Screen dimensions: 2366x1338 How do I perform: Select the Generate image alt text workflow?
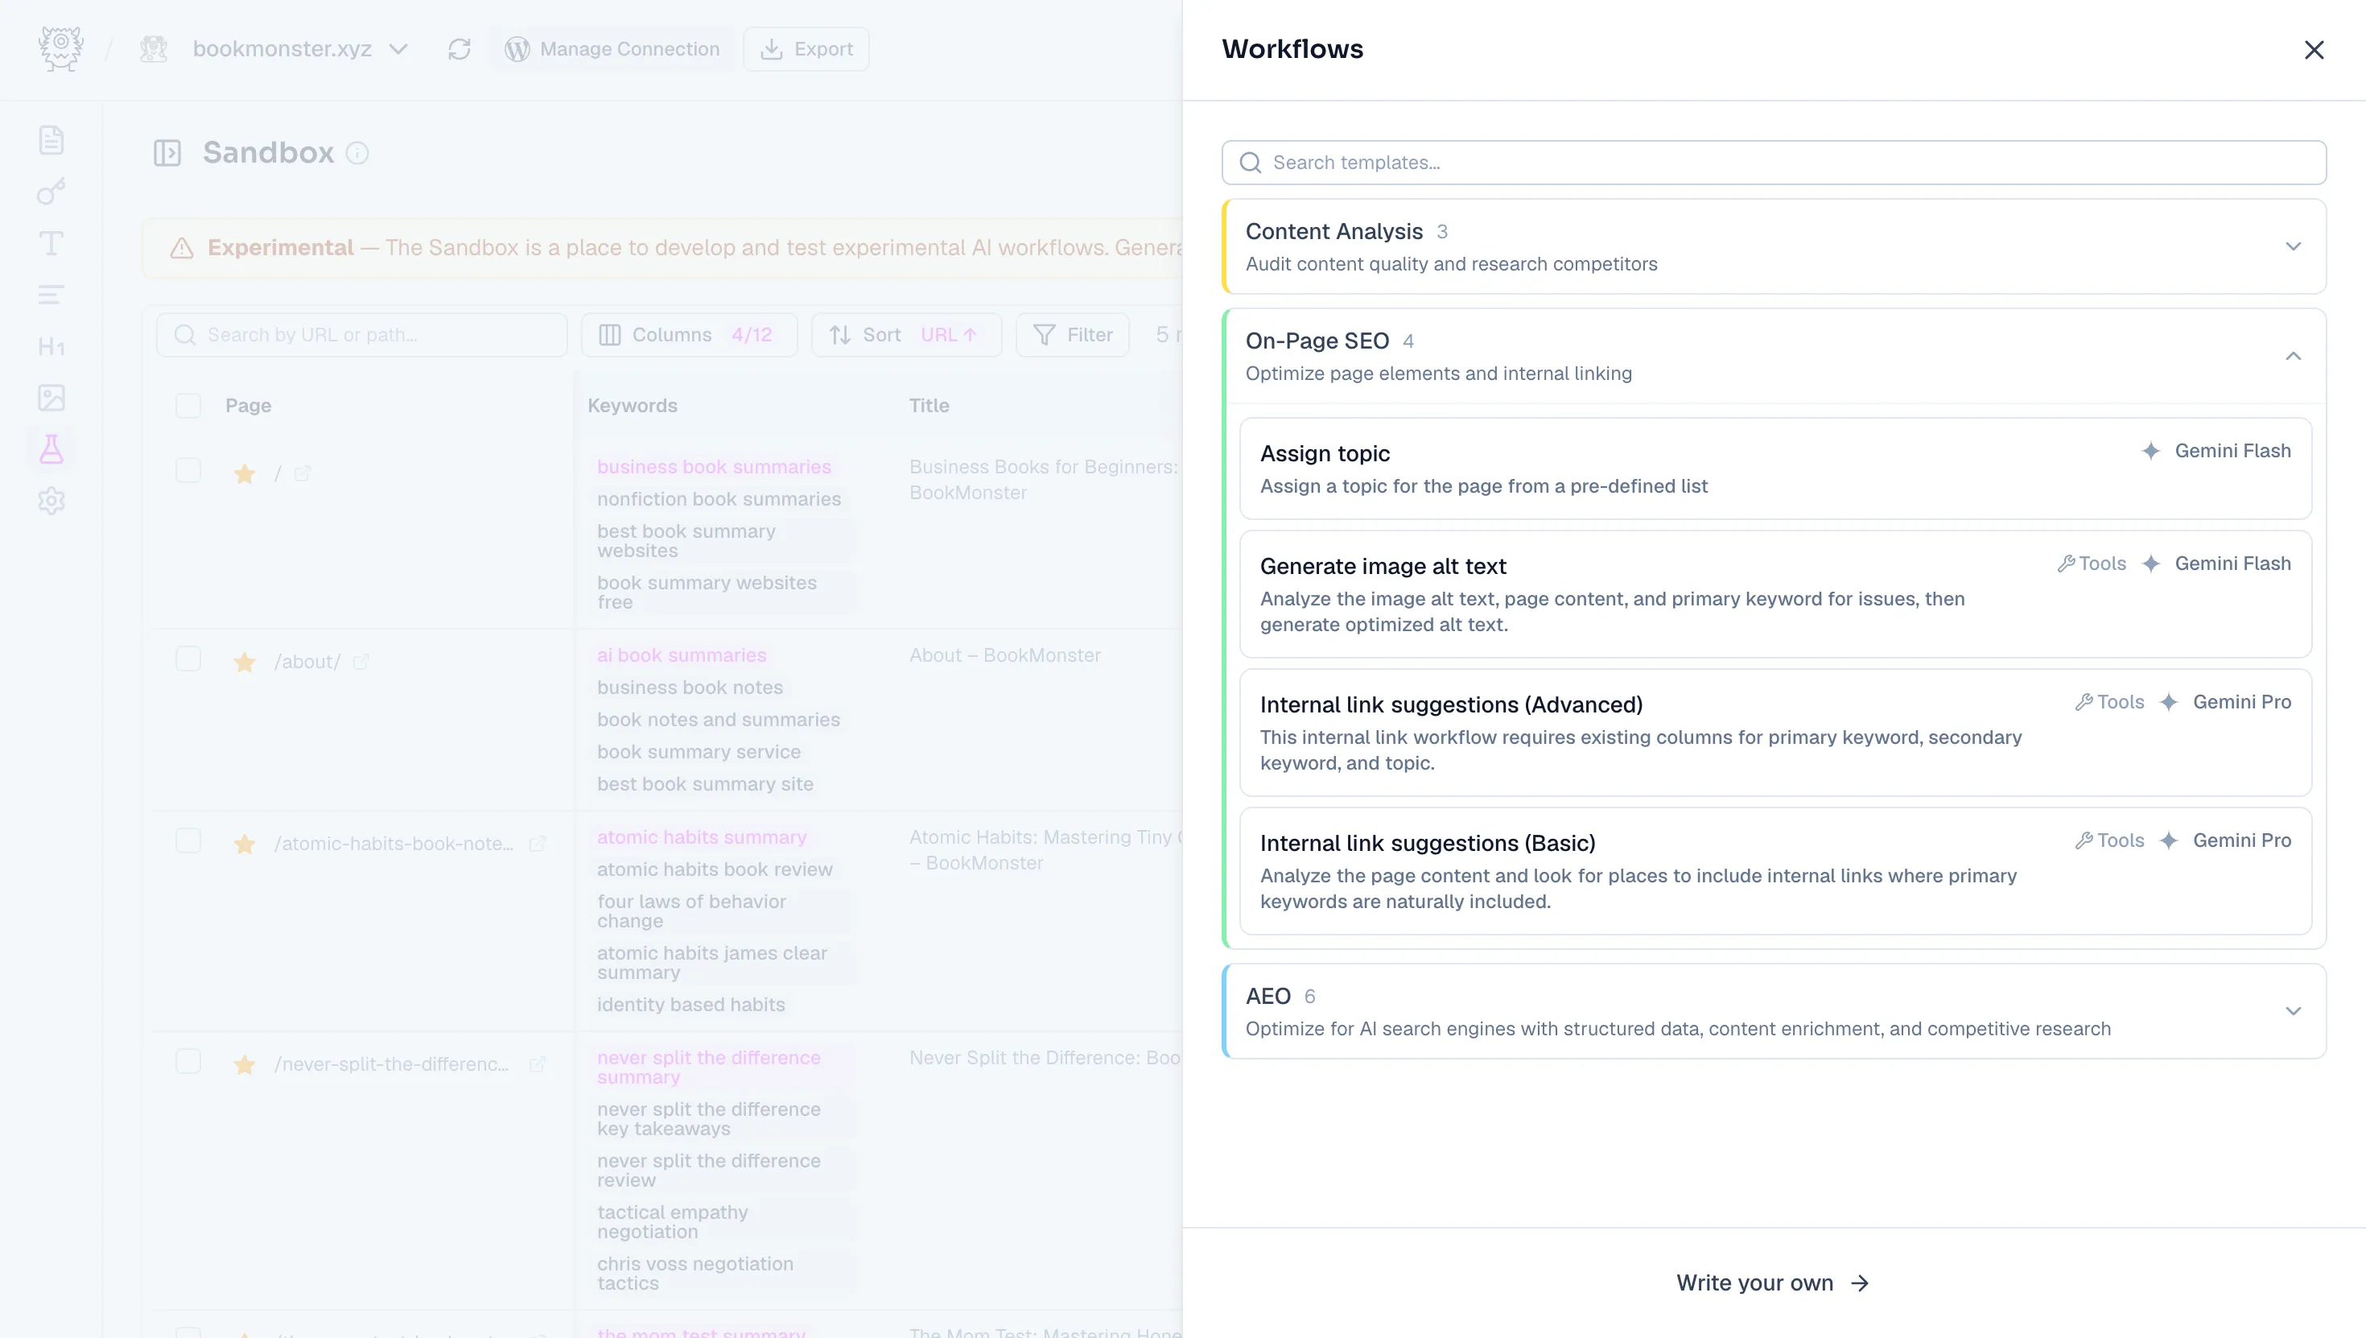pos(1775,593)
